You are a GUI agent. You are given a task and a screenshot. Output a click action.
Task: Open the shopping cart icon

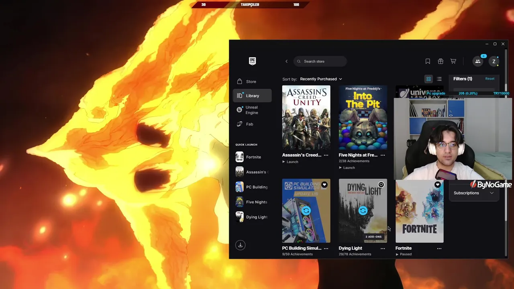[x=453, y=61]
